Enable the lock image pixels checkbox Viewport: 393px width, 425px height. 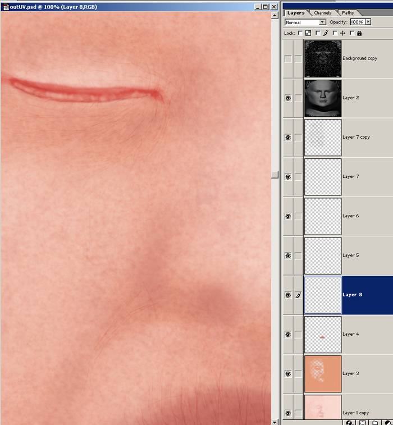tap(317, 33)
